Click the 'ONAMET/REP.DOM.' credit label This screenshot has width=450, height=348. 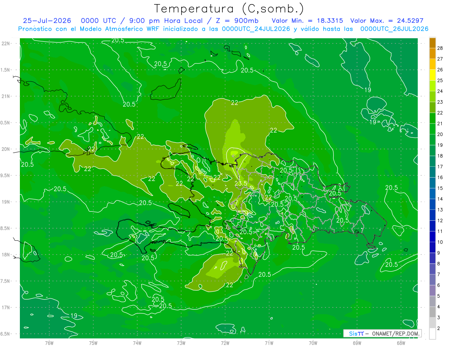click(396, 333)
